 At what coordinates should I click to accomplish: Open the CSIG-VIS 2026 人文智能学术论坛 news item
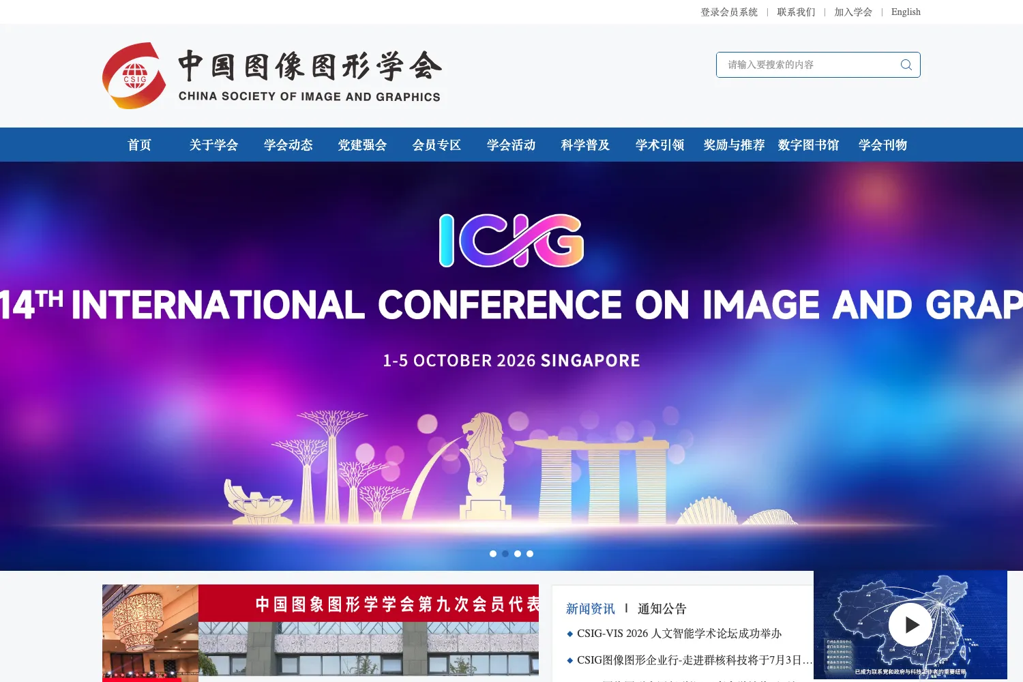pyautogui.click(x=679, y=634)
